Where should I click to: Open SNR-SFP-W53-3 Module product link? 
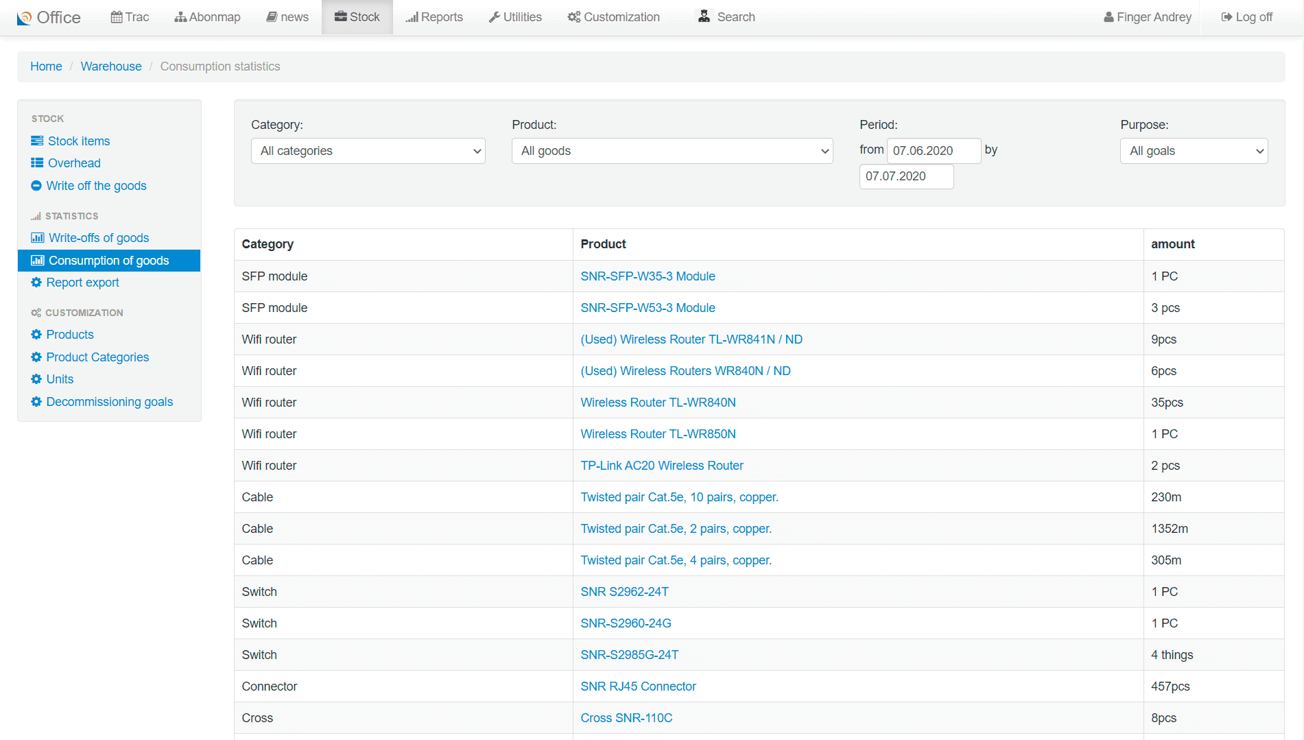coord(648,308)
